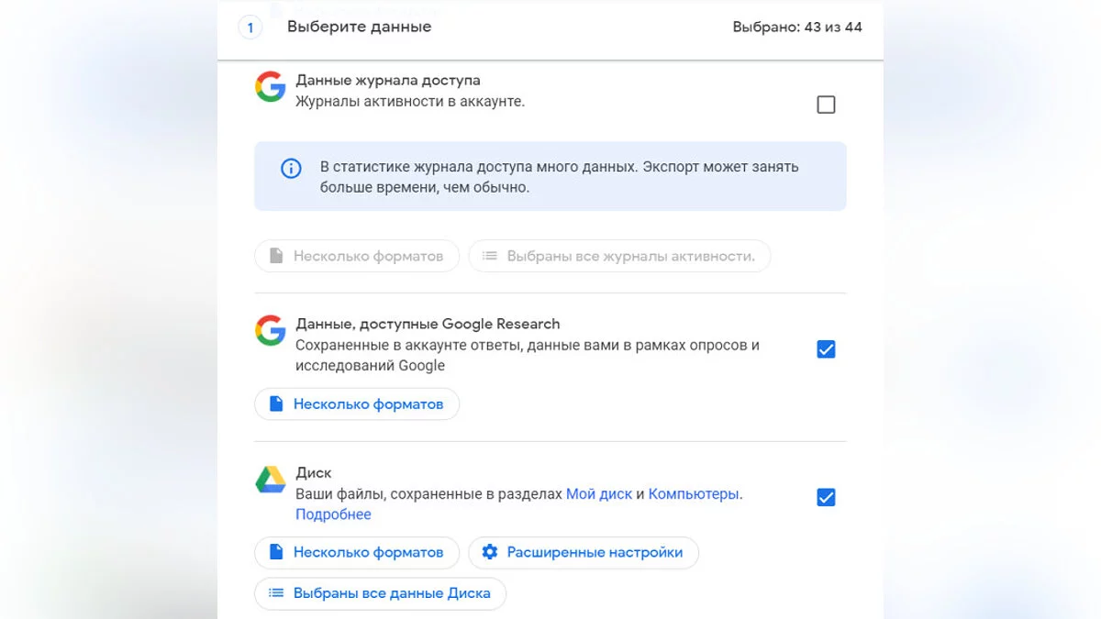1101x619 pixels.
Task: Click the step 1 number circle
Action: pyautogui.click(x=250, y=28)
